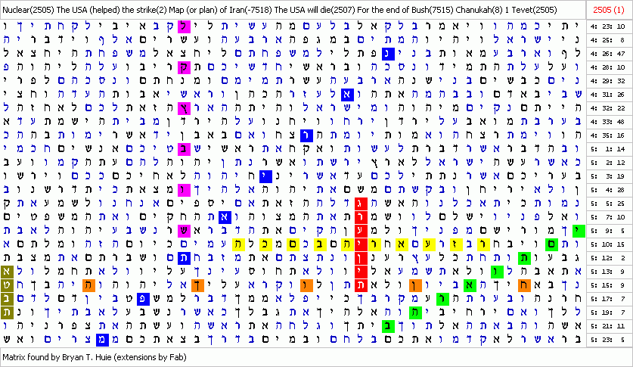Select verse reference label 5:10:15
633x367 pixels.
coord(609,244)
